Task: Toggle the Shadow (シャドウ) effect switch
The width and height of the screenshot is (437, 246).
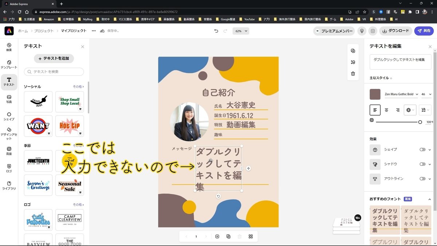Action: coord(422,164)
